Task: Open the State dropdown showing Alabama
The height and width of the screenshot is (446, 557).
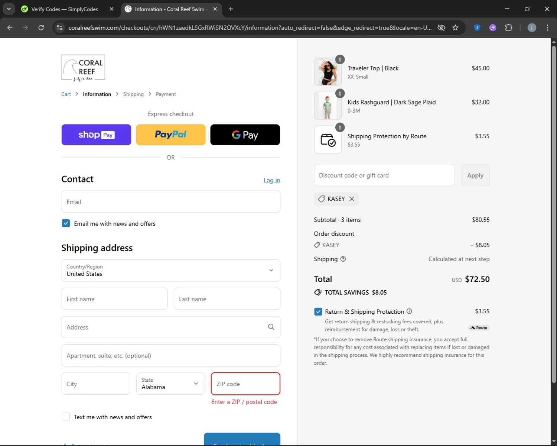Action: pos(170,384)
